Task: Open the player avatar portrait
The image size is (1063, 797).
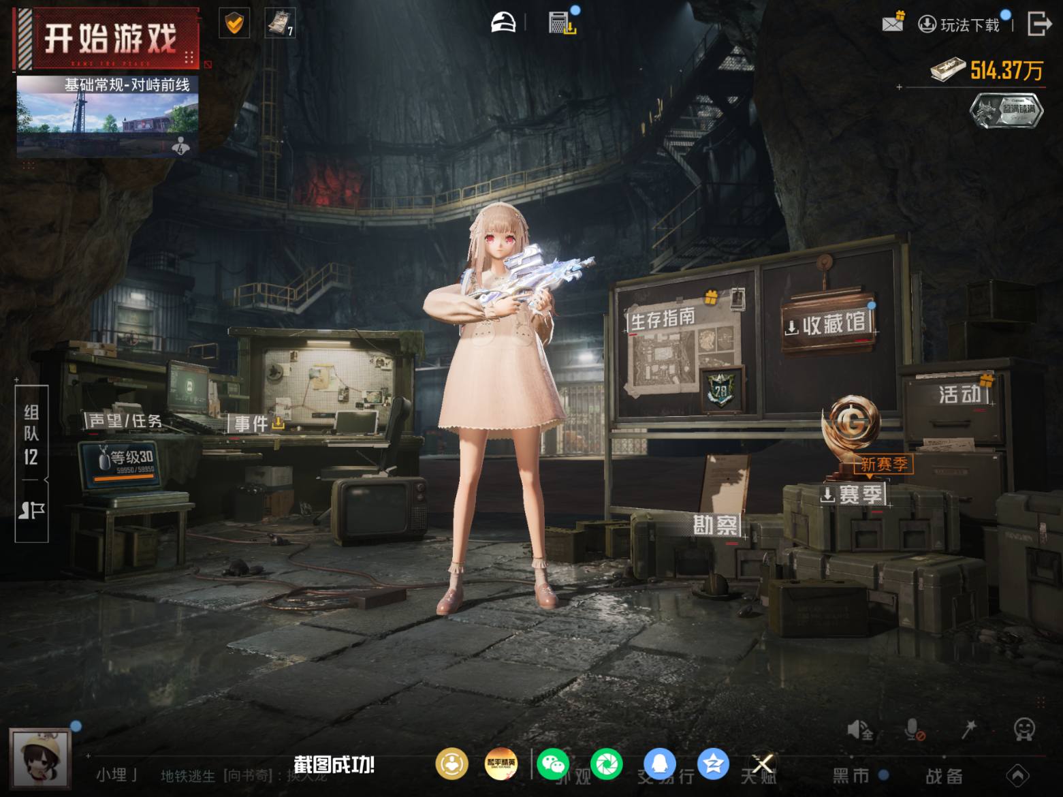Action: [x=40, y=759]
